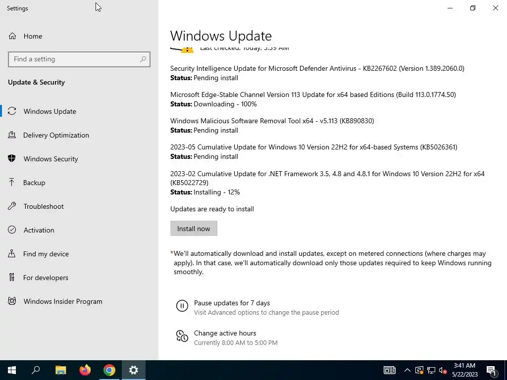Open the Windows Start menu
Image resolution: width=507 pixels, height=380 pixels.
click(12, 370)
